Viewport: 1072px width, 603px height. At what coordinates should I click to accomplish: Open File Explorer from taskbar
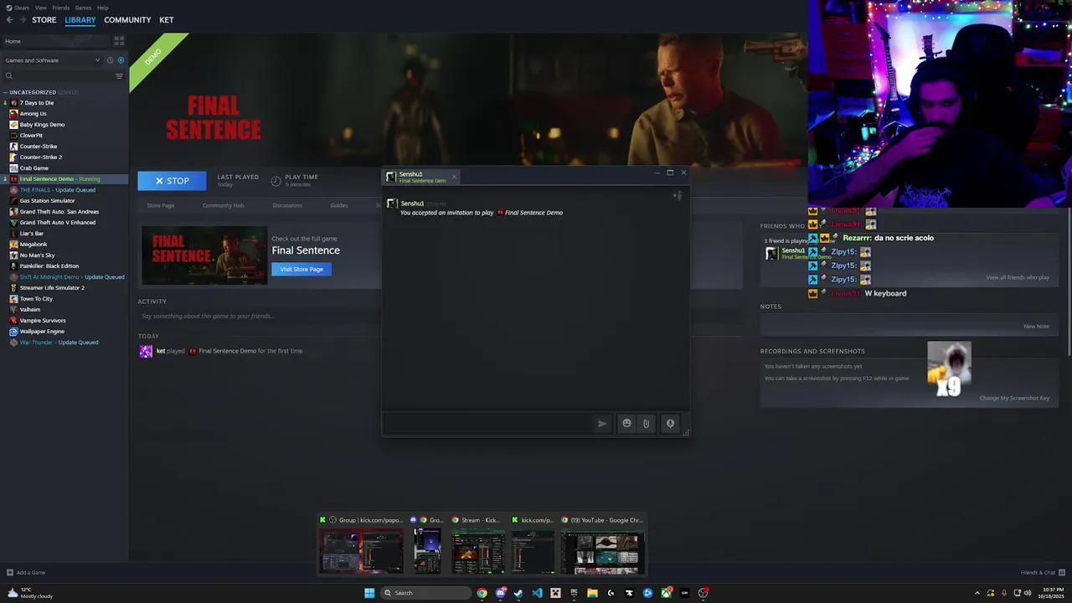592,593
